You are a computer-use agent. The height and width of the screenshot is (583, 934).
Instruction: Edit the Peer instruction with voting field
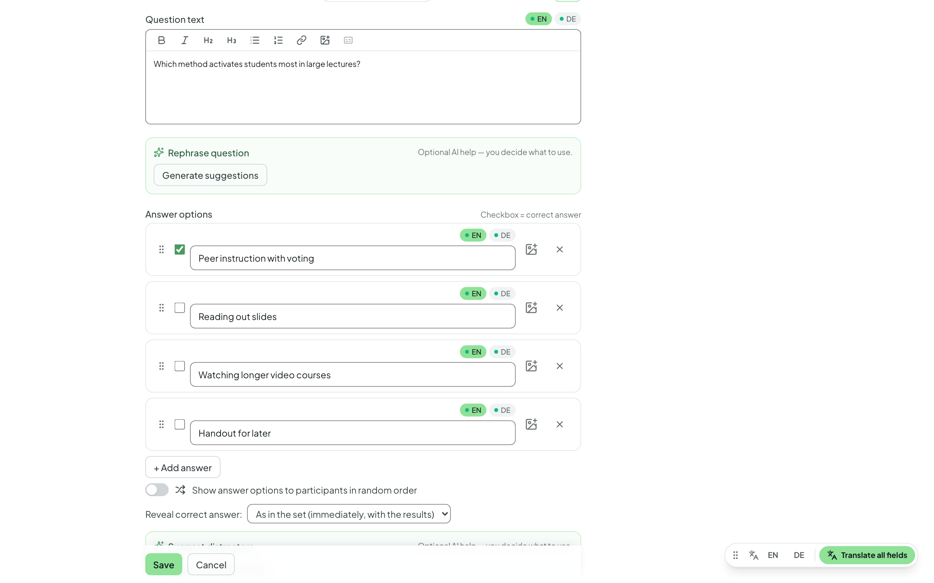pyautogui.click(x=352, y=258)
